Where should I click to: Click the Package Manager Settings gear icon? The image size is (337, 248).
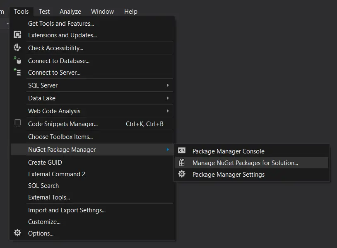click(x=182, y=174)
